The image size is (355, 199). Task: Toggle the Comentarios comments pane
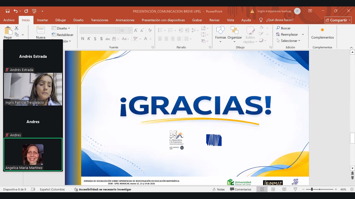point(241,189)
